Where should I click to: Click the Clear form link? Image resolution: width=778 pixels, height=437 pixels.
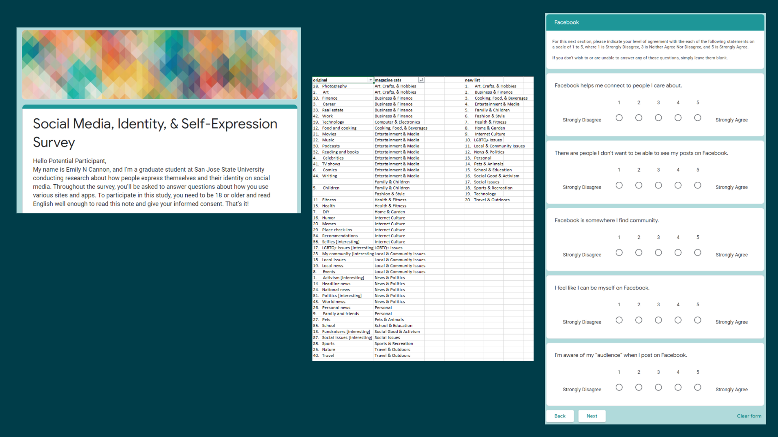pos(749,416)
